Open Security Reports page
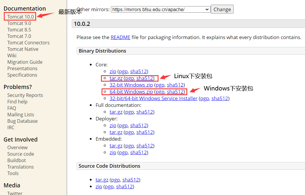The image size is (305, 195). (25, 95)
